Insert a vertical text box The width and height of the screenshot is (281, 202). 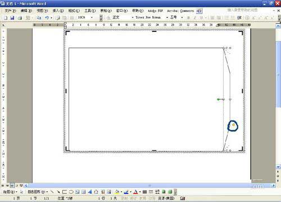pos(84,192)
